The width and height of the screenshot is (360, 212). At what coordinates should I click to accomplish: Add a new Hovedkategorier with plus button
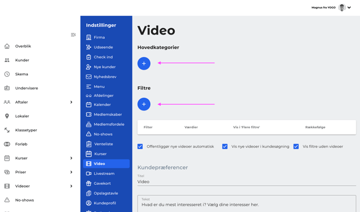coord(144,64)
